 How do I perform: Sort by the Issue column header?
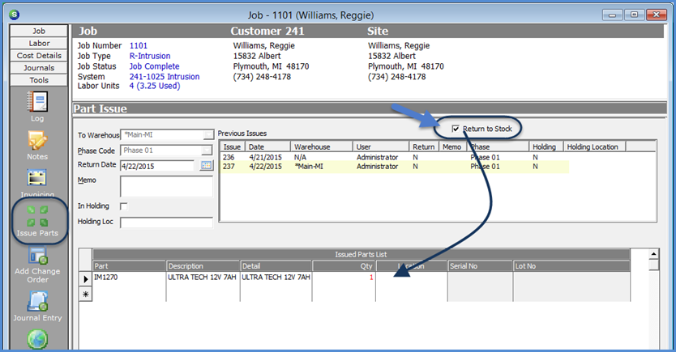(233, 146)
